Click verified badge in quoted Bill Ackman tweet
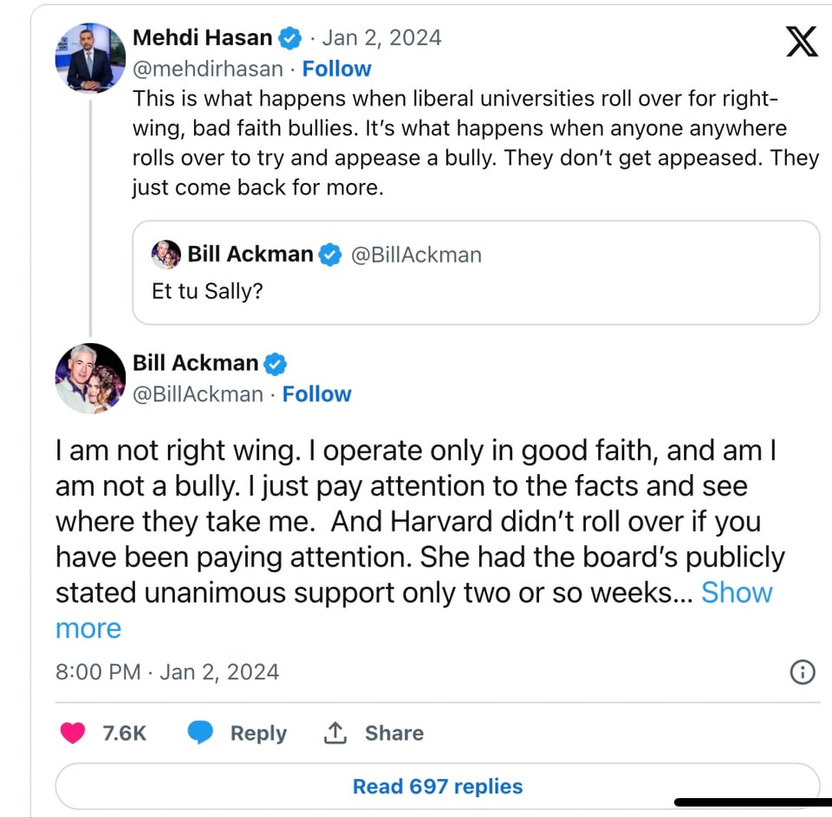The height and width of the screenshot is (818, 832). click(330, 255)
